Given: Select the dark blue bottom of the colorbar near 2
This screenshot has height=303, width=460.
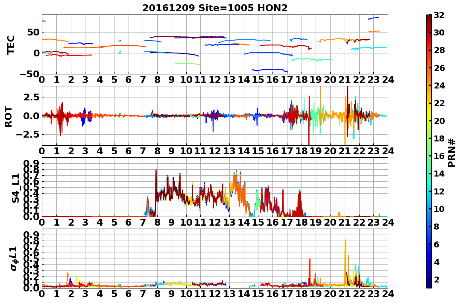Looking at the screenshot, I should [x=429, y=284].
